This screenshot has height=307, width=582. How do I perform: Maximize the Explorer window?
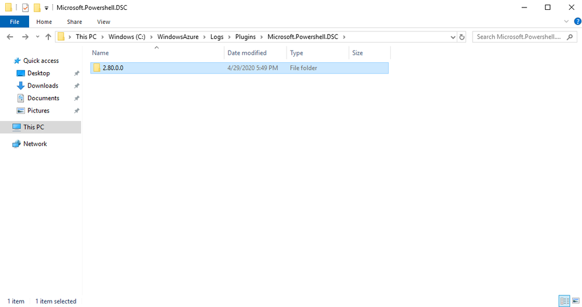click(548, 8)
